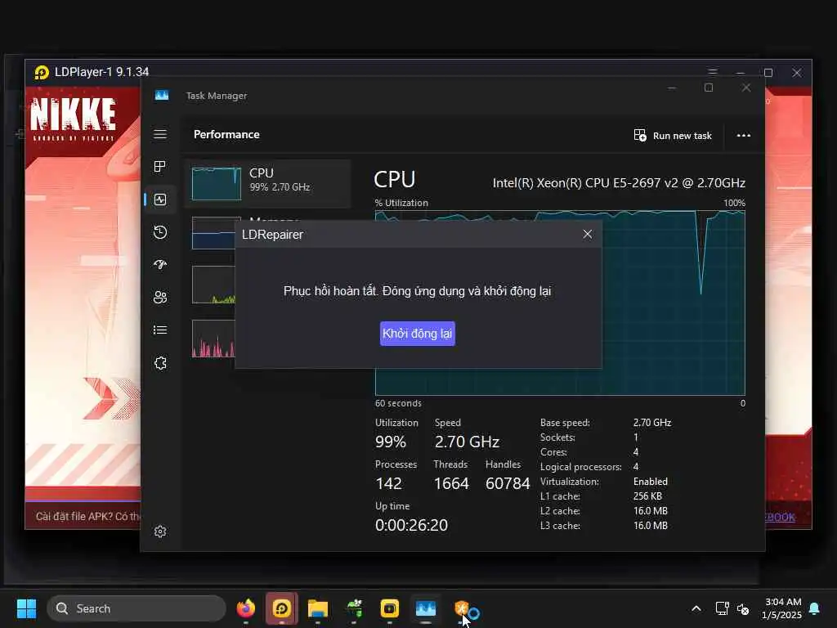The height and width of the screenshot is (628, 837).
Task: Click the muted volume tray icon
Action: click(742, 608)
